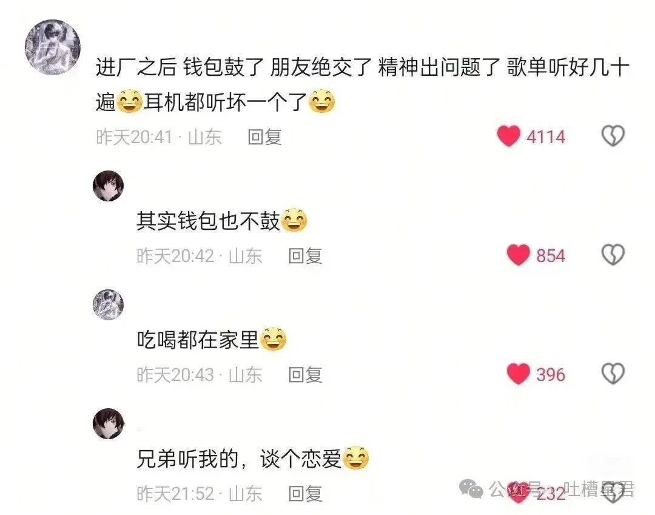Open top commenter's avatar profile
655x515 pixels.
(x=53, y=47)
